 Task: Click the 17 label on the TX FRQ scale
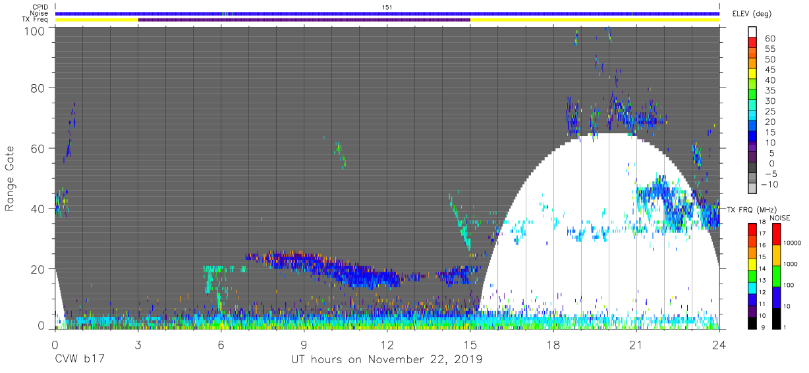764,234
